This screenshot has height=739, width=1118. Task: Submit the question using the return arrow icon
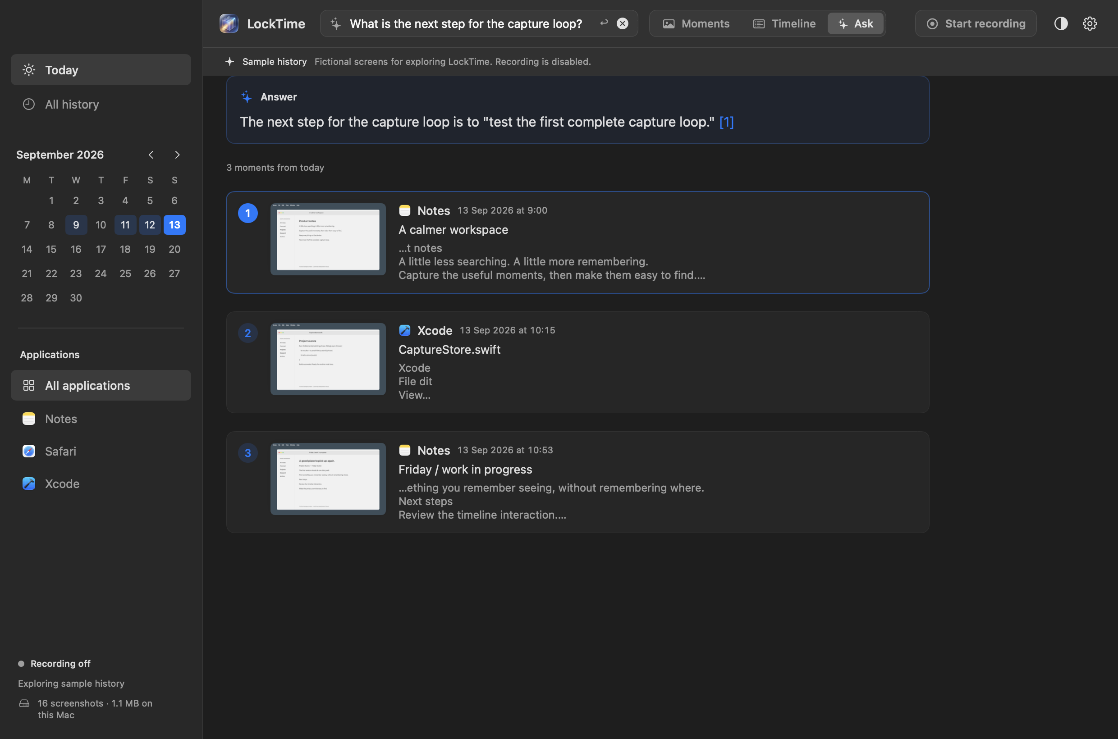coord(604,23)
